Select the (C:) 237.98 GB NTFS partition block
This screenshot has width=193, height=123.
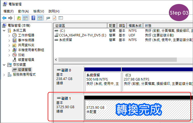pos(158,82)
